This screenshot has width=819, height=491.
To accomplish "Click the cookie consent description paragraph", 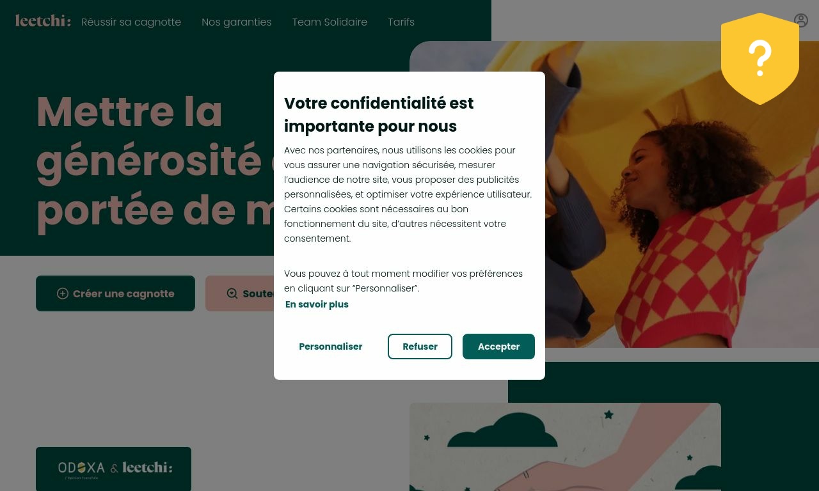I will [408, 194].
